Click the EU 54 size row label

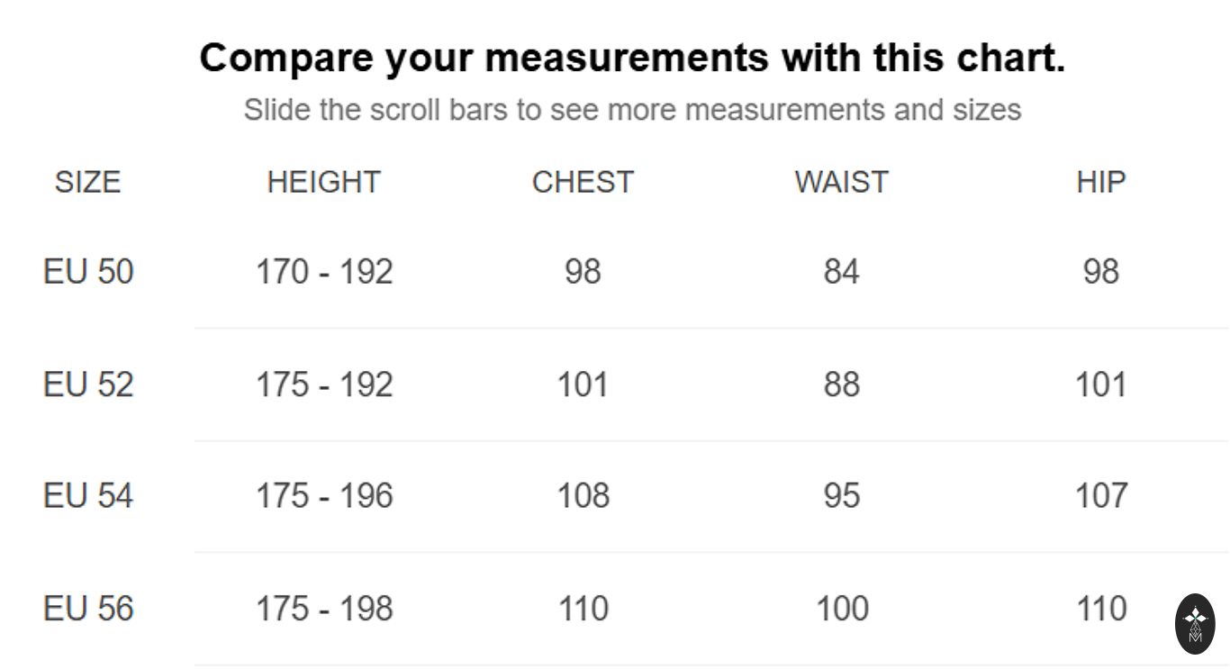(x=88, y=495)
